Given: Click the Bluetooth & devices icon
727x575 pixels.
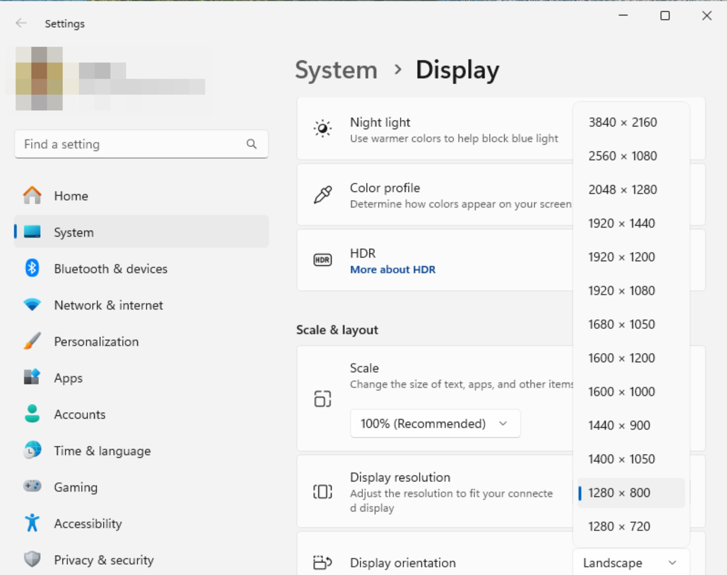Looking at the screenshot, I should pyautogui.click(x=32, y=269).
